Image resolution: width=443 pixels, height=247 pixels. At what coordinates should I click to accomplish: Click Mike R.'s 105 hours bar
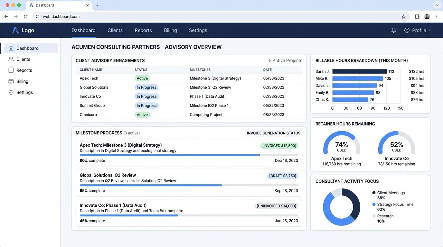pyautogui.click(x=358, y=78)
